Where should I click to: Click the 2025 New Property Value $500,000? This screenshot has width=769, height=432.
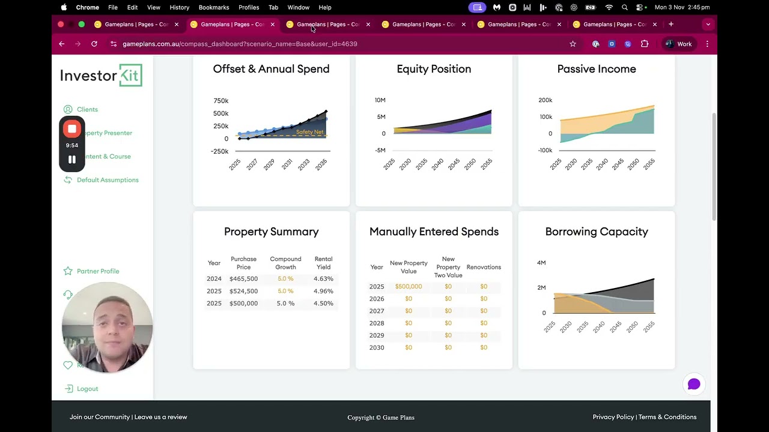(409, 286)
